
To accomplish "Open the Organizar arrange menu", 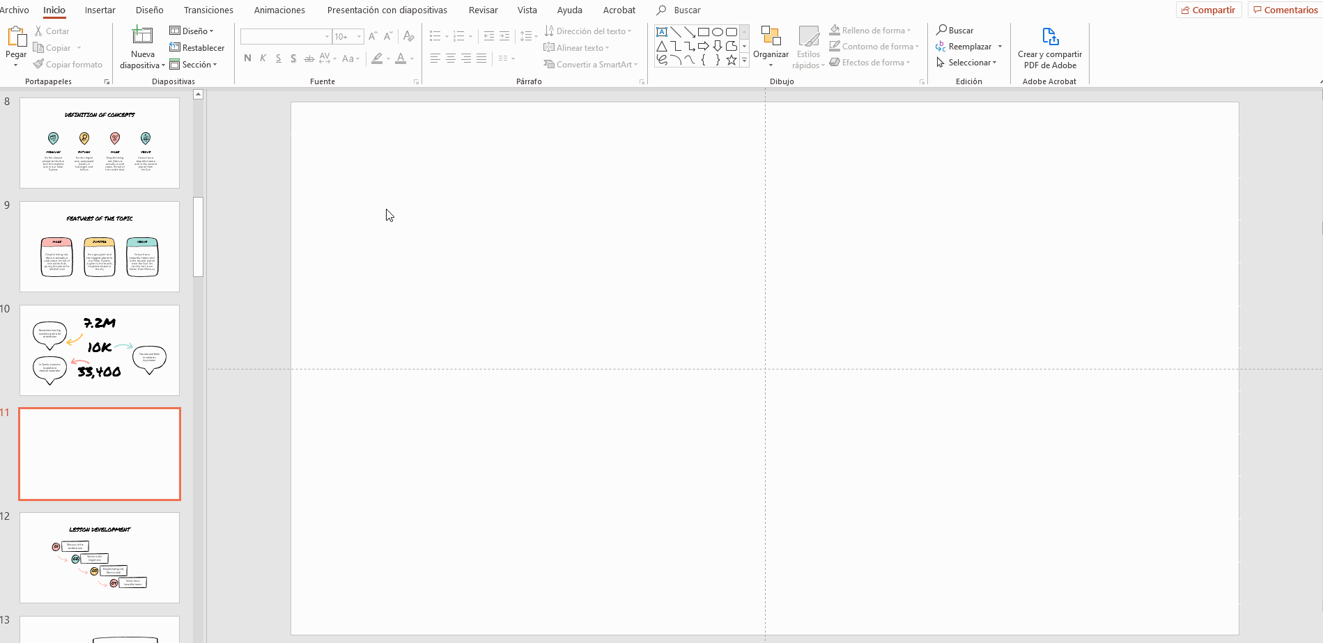I will pyautogui.click(x=771, y=47).
